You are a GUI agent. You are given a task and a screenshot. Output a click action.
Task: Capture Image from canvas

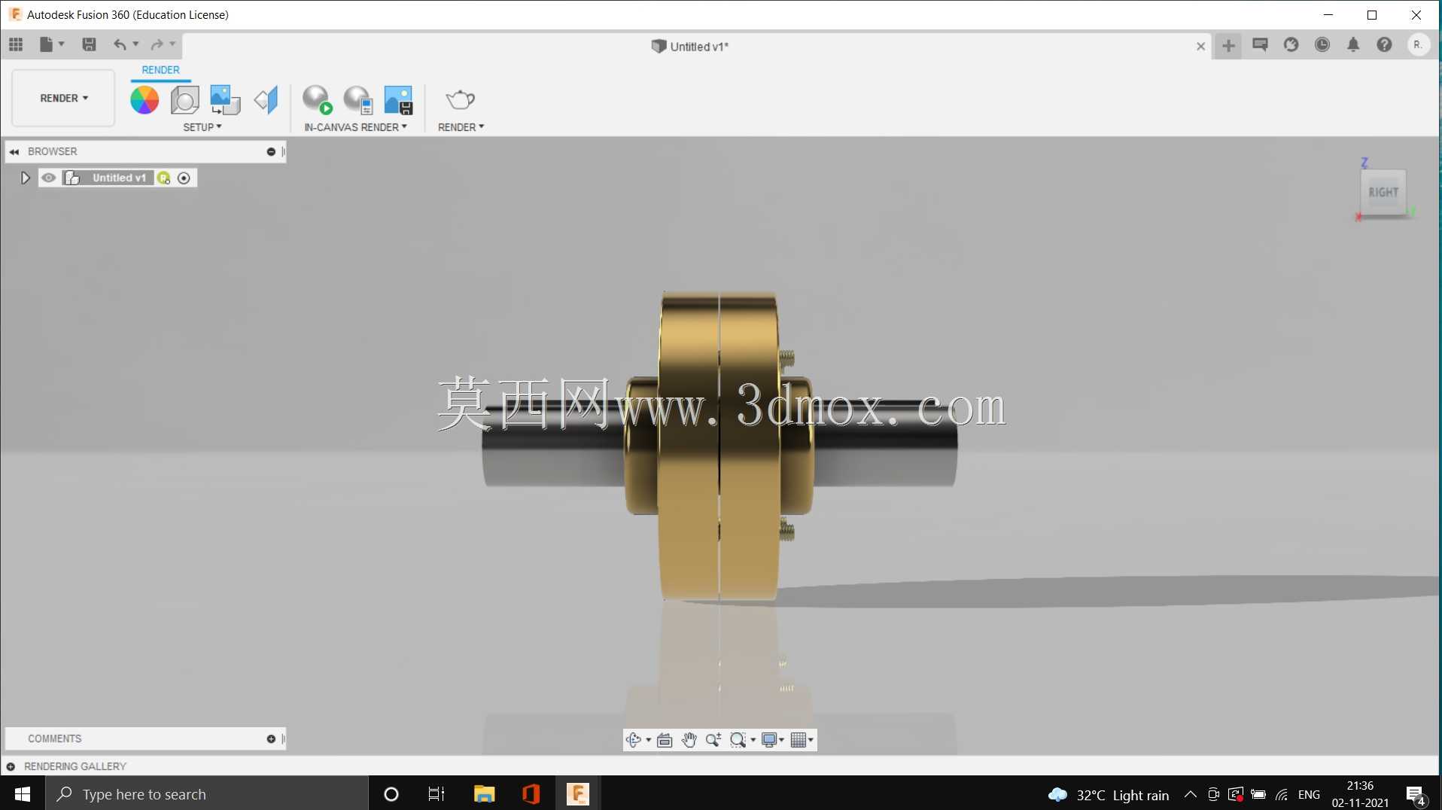pos(398,99)
